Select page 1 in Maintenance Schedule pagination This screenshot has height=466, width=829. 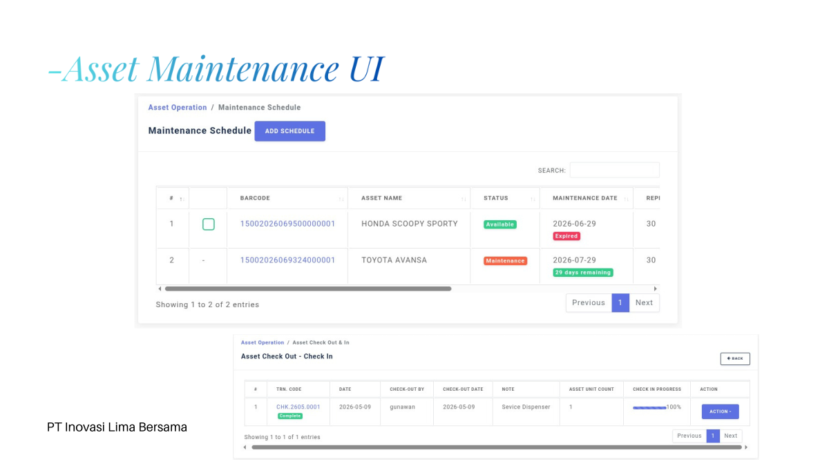tap(620, 303)
